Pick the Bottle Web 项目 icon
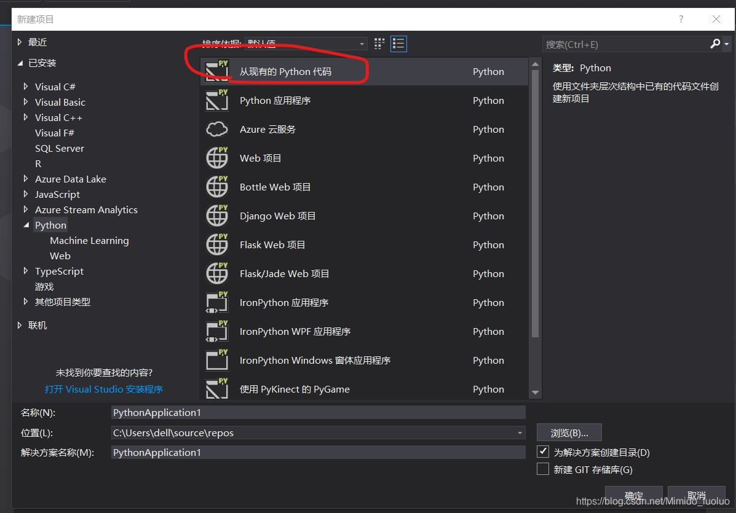 pos(217,187)
